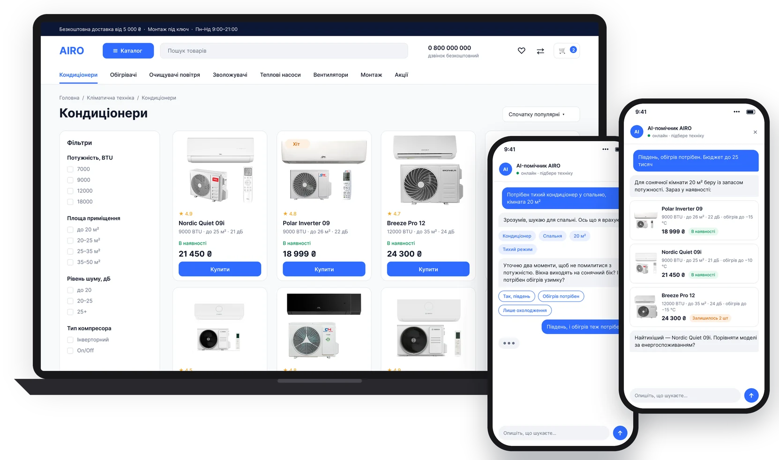Close the AI assistant on front phone
The width and height of the screenshot is (779, 460).
[755, 132]
